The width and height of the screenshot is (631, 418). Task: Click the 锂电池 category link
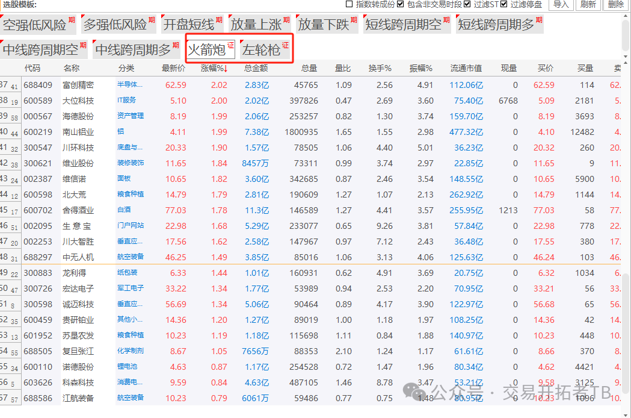coord(127,366)
